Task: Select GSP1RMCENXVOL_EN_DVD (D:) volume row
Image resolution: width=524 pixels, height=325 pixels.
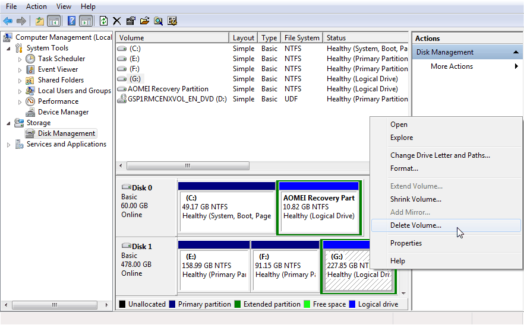Action: [x=263, y=99]
